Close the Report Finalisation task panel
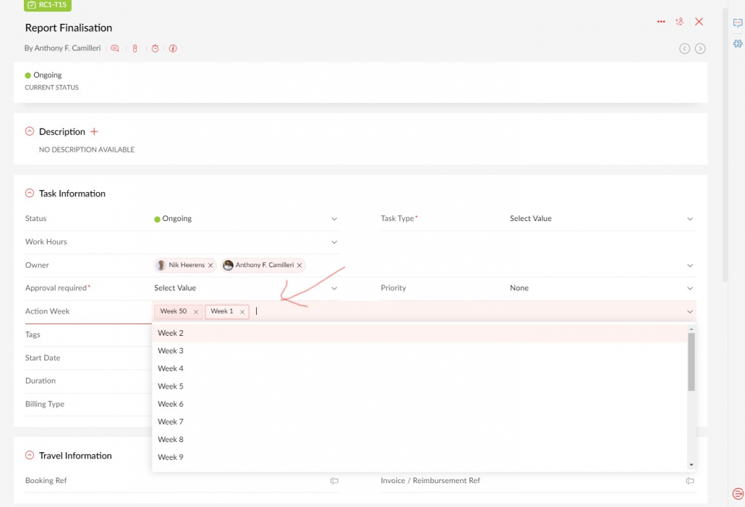This screenshot has height=507, width=745. point(699,22)
